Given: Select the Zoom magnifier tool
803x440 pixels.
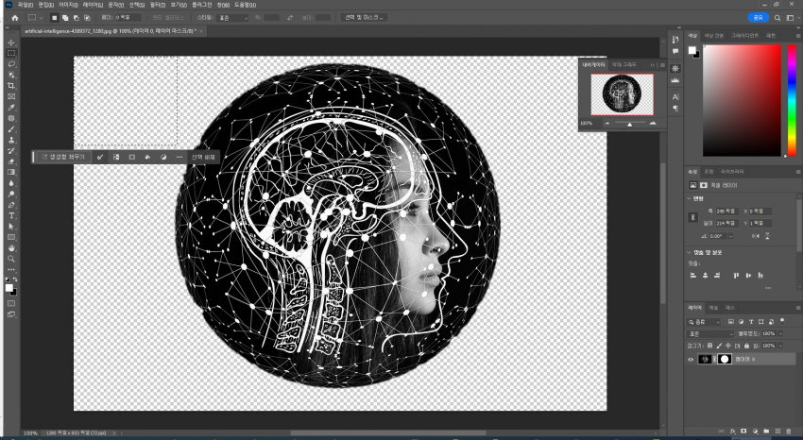Looking at the screenshot, I should [x=11, y=258].
